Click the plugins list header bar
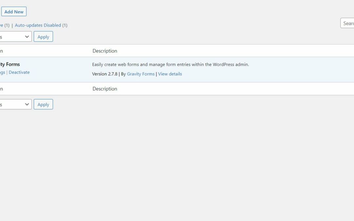The image size is (354, 221). 177,51
